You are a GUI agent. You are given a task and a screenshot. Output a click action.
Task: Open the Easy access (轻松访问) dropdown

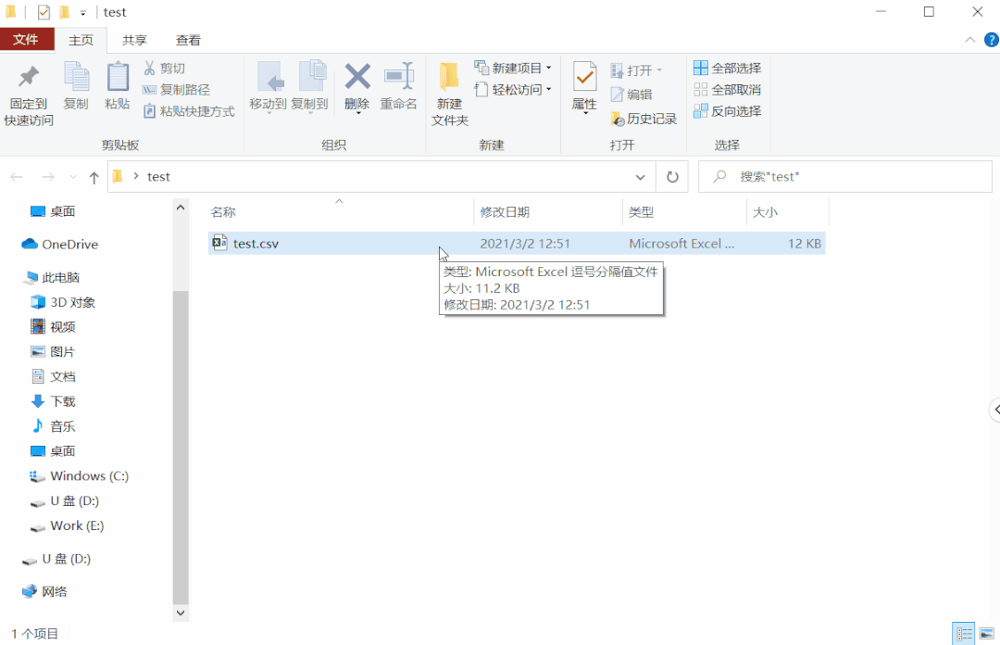click(x=513, y=89)
